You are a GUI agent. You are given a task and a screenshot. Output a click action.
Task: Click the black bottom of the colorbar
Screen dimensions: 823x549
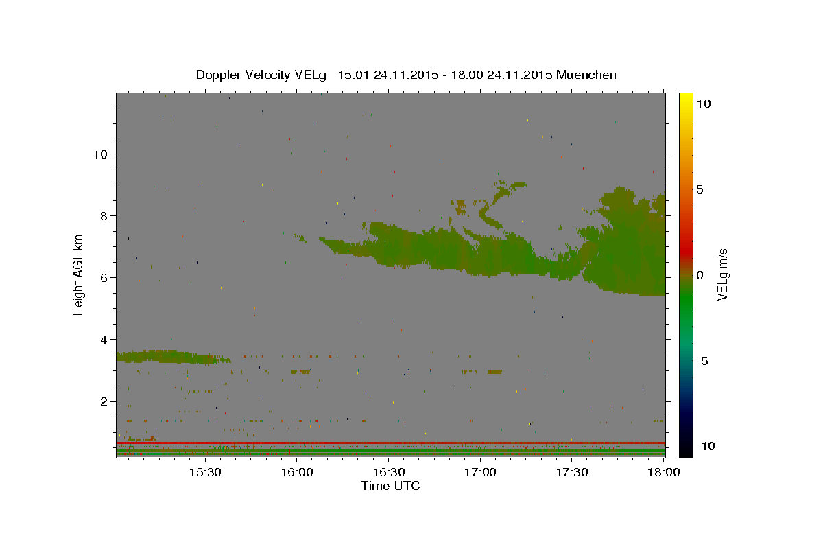point(686,449)
